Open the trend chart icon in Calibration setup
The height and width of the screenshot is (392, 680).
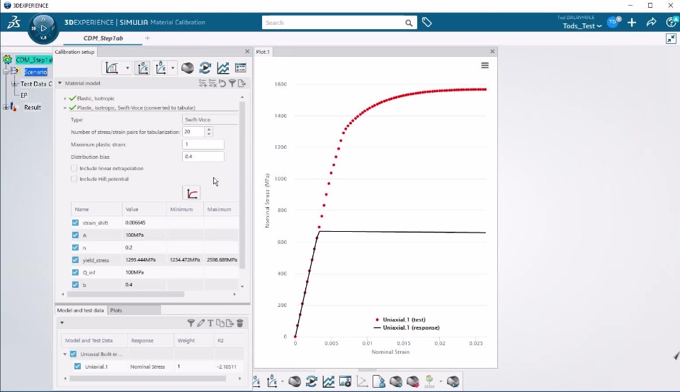coord(223,68)
